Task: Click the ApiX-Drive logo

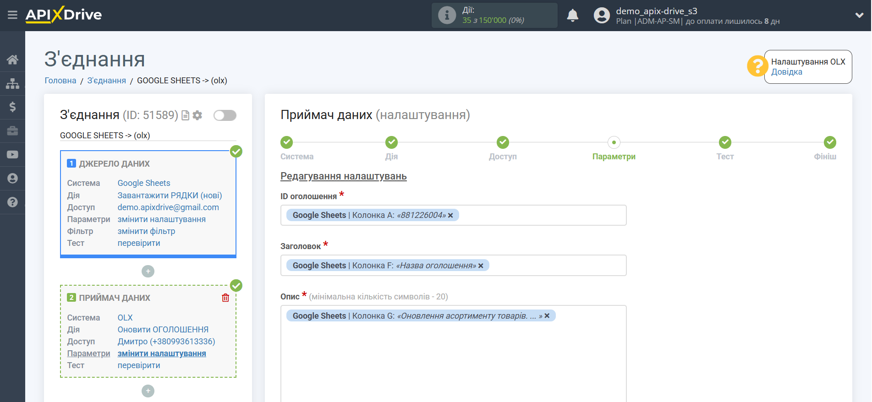Action: click(x=64, y=15)
